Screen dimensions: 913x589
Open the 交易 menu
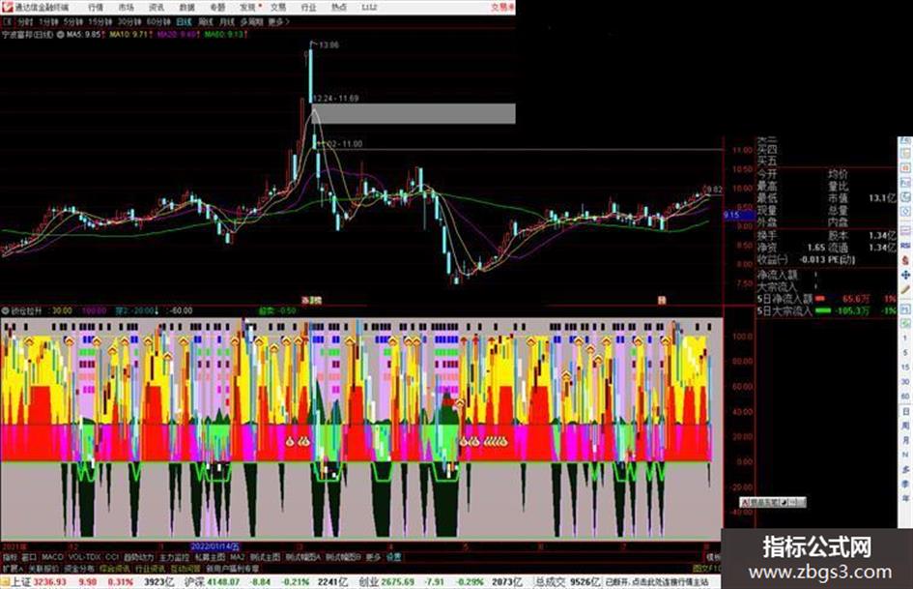278,8
